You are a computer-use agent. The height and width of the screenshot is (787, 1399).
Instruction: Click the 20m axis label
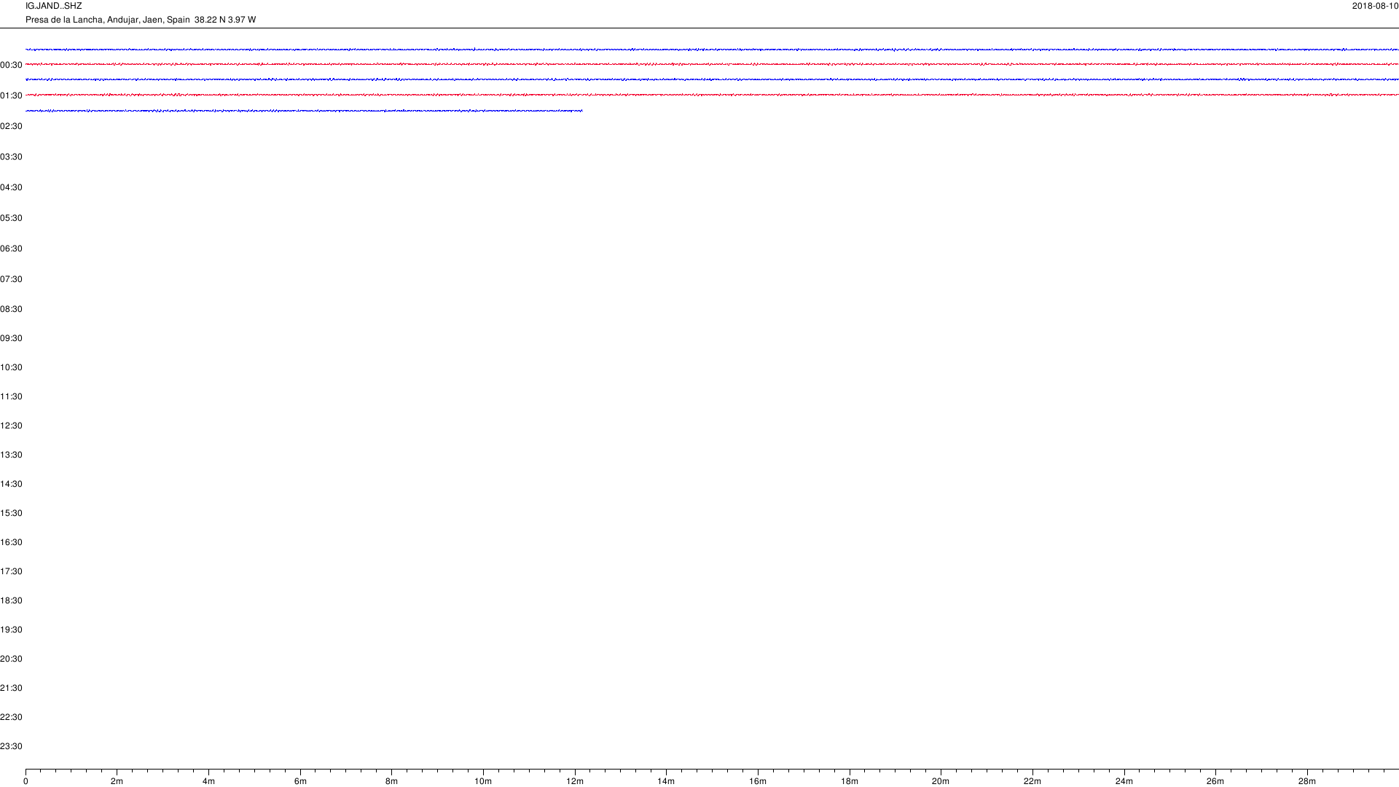tap(941, 781)
